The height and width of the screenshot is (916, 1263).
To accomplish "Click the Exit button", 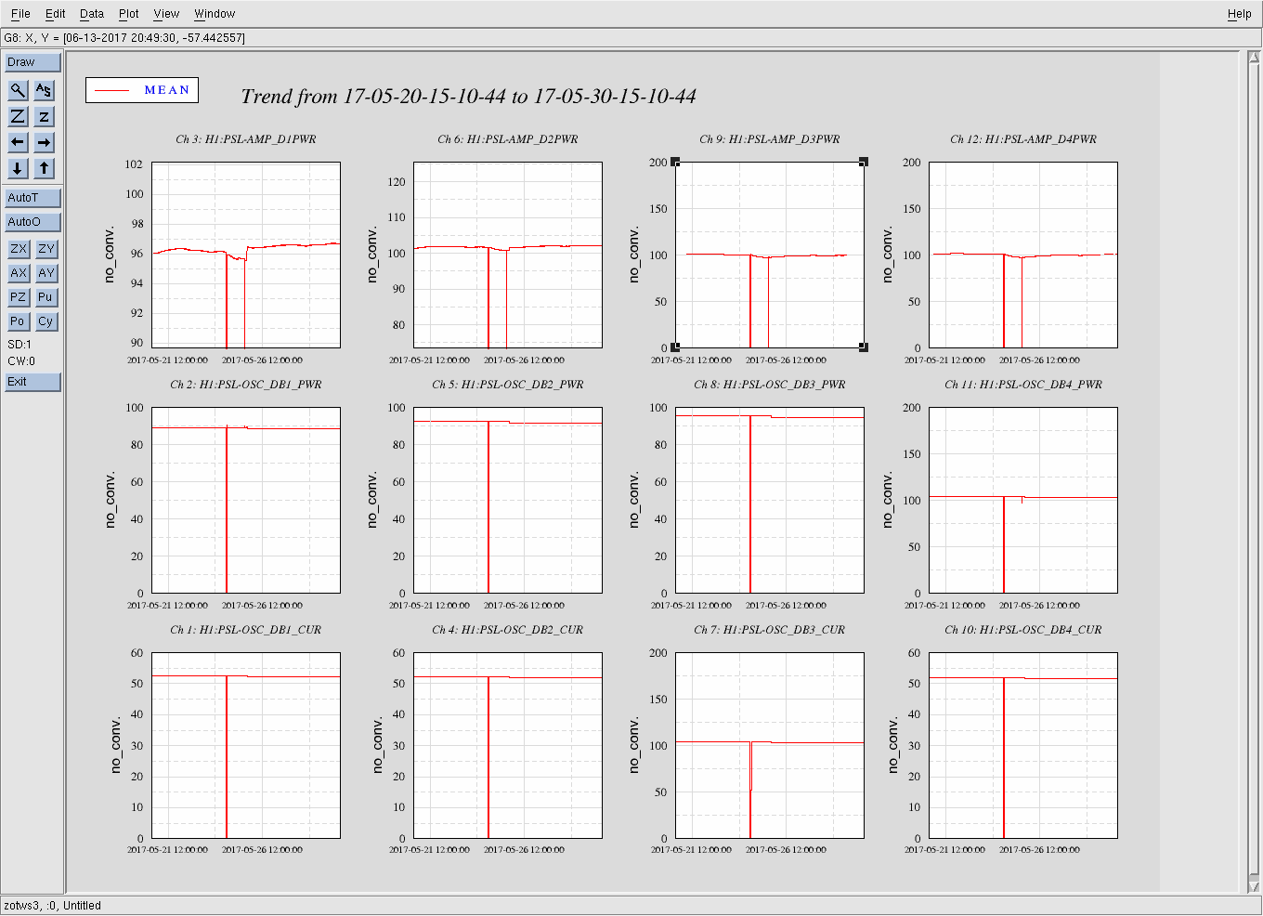I will click(x=33, y=382).
